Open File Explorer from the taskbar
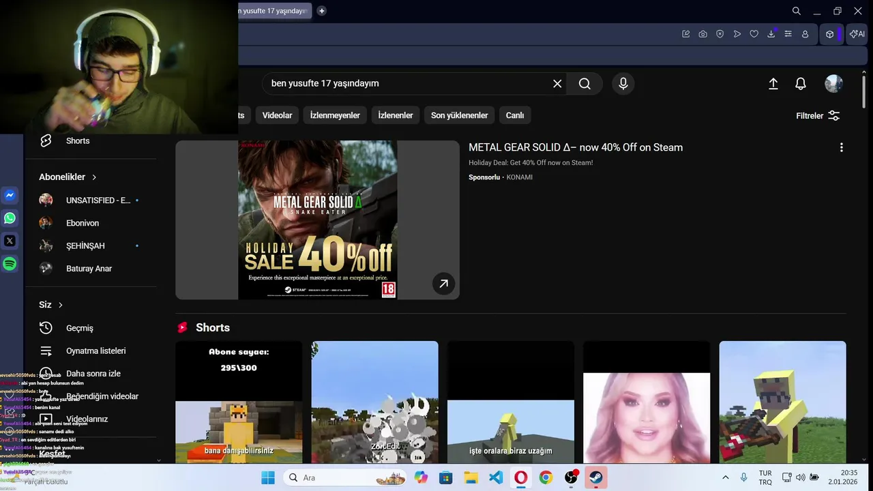This screenshot has width=873, height=491. 471,477
